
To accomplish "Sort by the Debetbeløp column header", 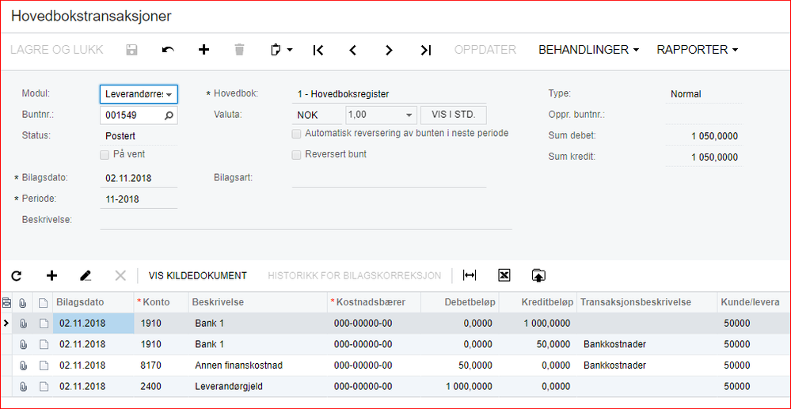I will tap(459, 302).
